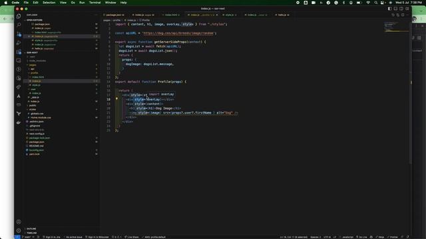Open the Run and Debug view

click(19, 42)
